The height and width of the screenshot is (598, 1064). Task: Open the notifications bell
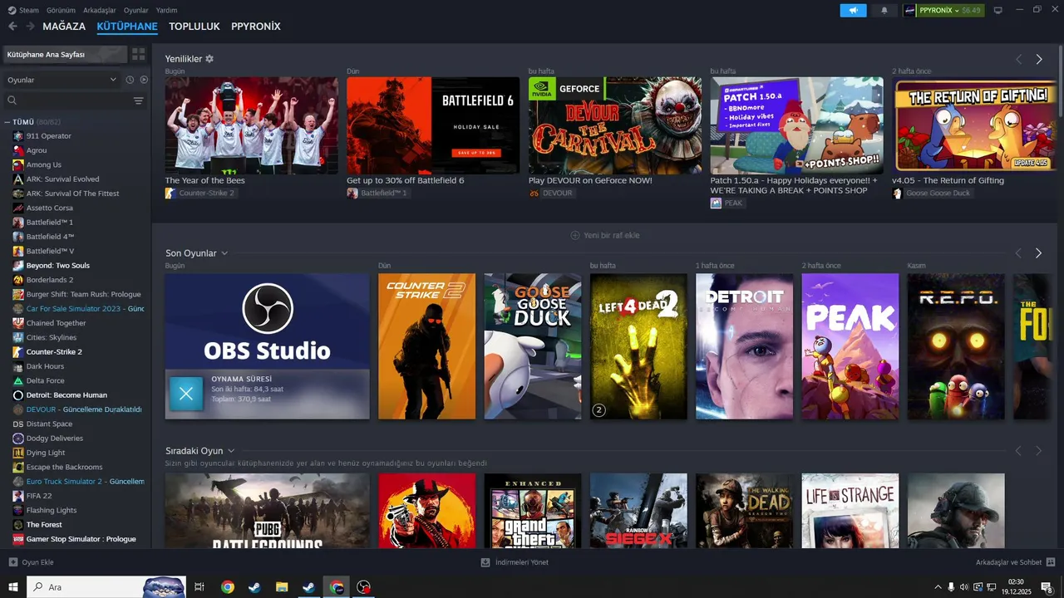pos(884,10)
